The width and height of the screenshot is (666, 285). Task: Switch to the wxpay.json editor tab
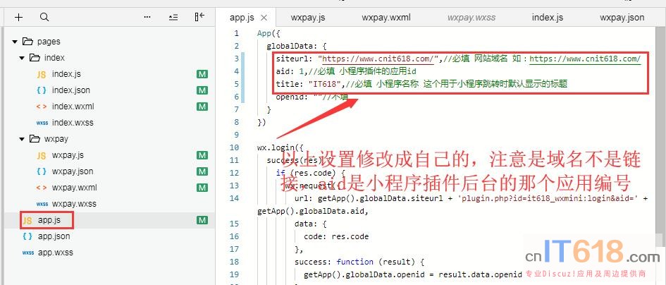[x=622, y=18]
